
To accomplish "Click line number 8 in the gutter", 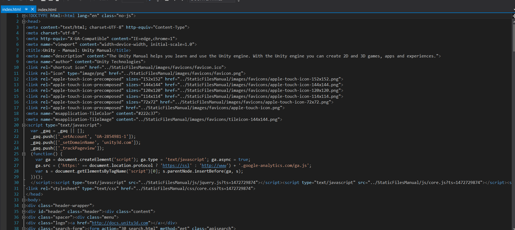I will coord(17,56).
